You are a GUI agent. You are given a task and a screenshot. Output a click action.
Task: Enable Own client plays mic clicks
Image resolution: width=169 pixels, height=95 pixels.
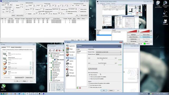pyautogui.click(x=89, y=85)
